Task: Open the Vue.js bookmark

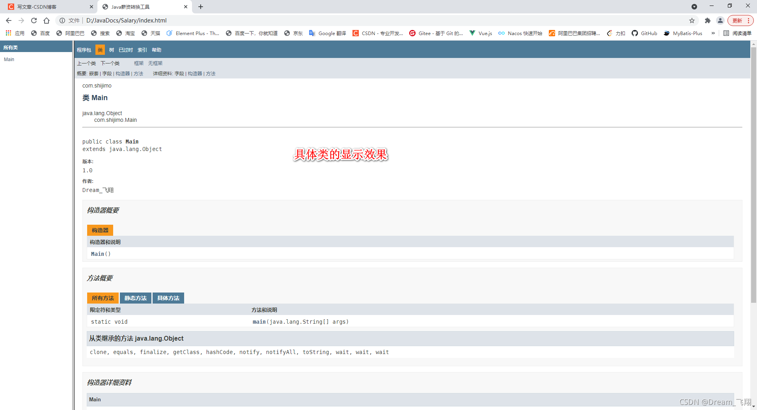Action: click(x=481, y=33)
